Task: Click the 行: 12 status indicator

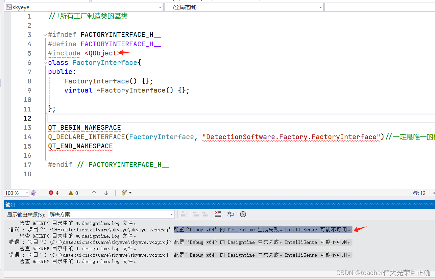Action: (x=419, y=193)
